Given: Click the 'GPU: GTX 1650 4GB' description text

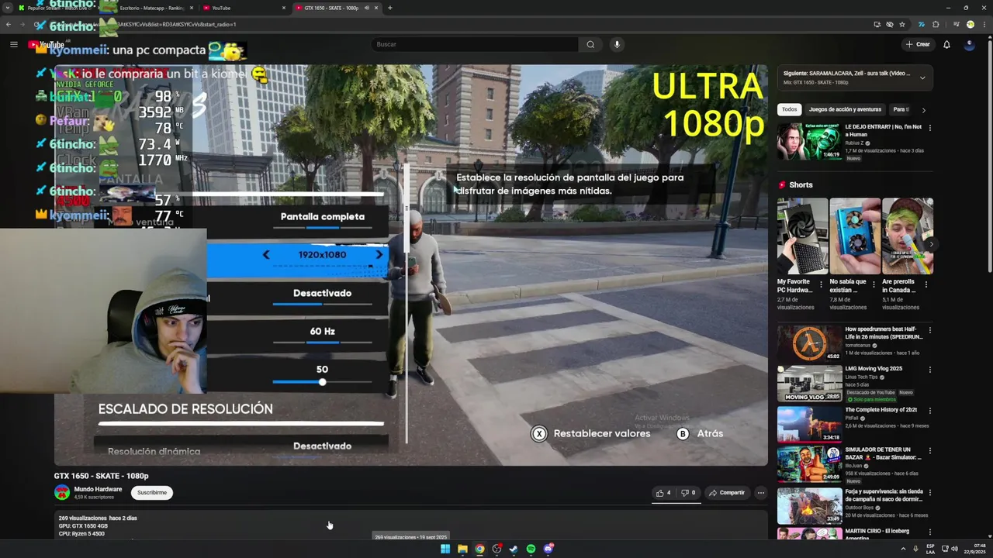Looking at the screenshot, I should pos(83,526).
